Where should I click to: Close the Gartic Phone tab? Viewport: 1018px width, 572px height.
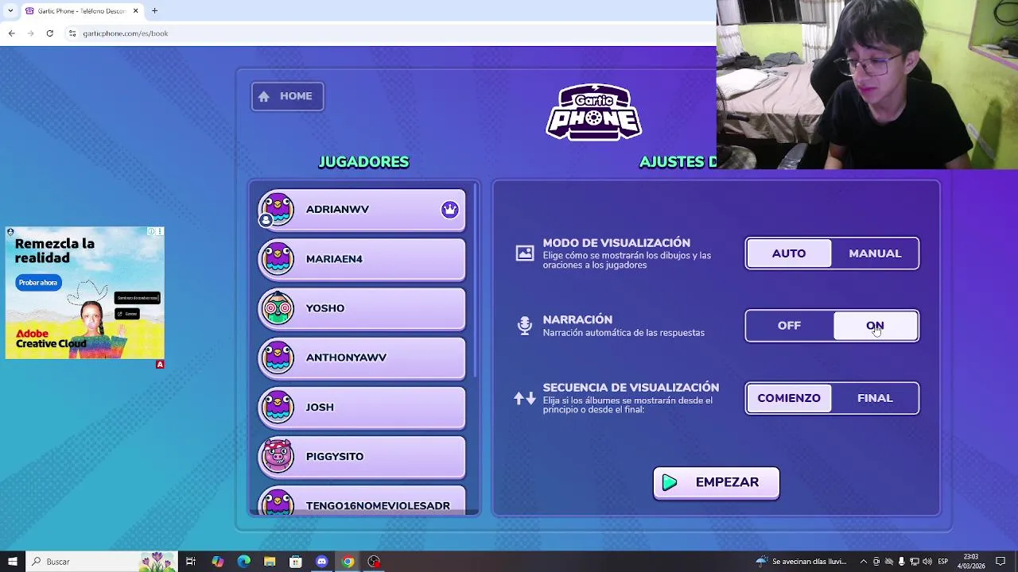(135, 11)
